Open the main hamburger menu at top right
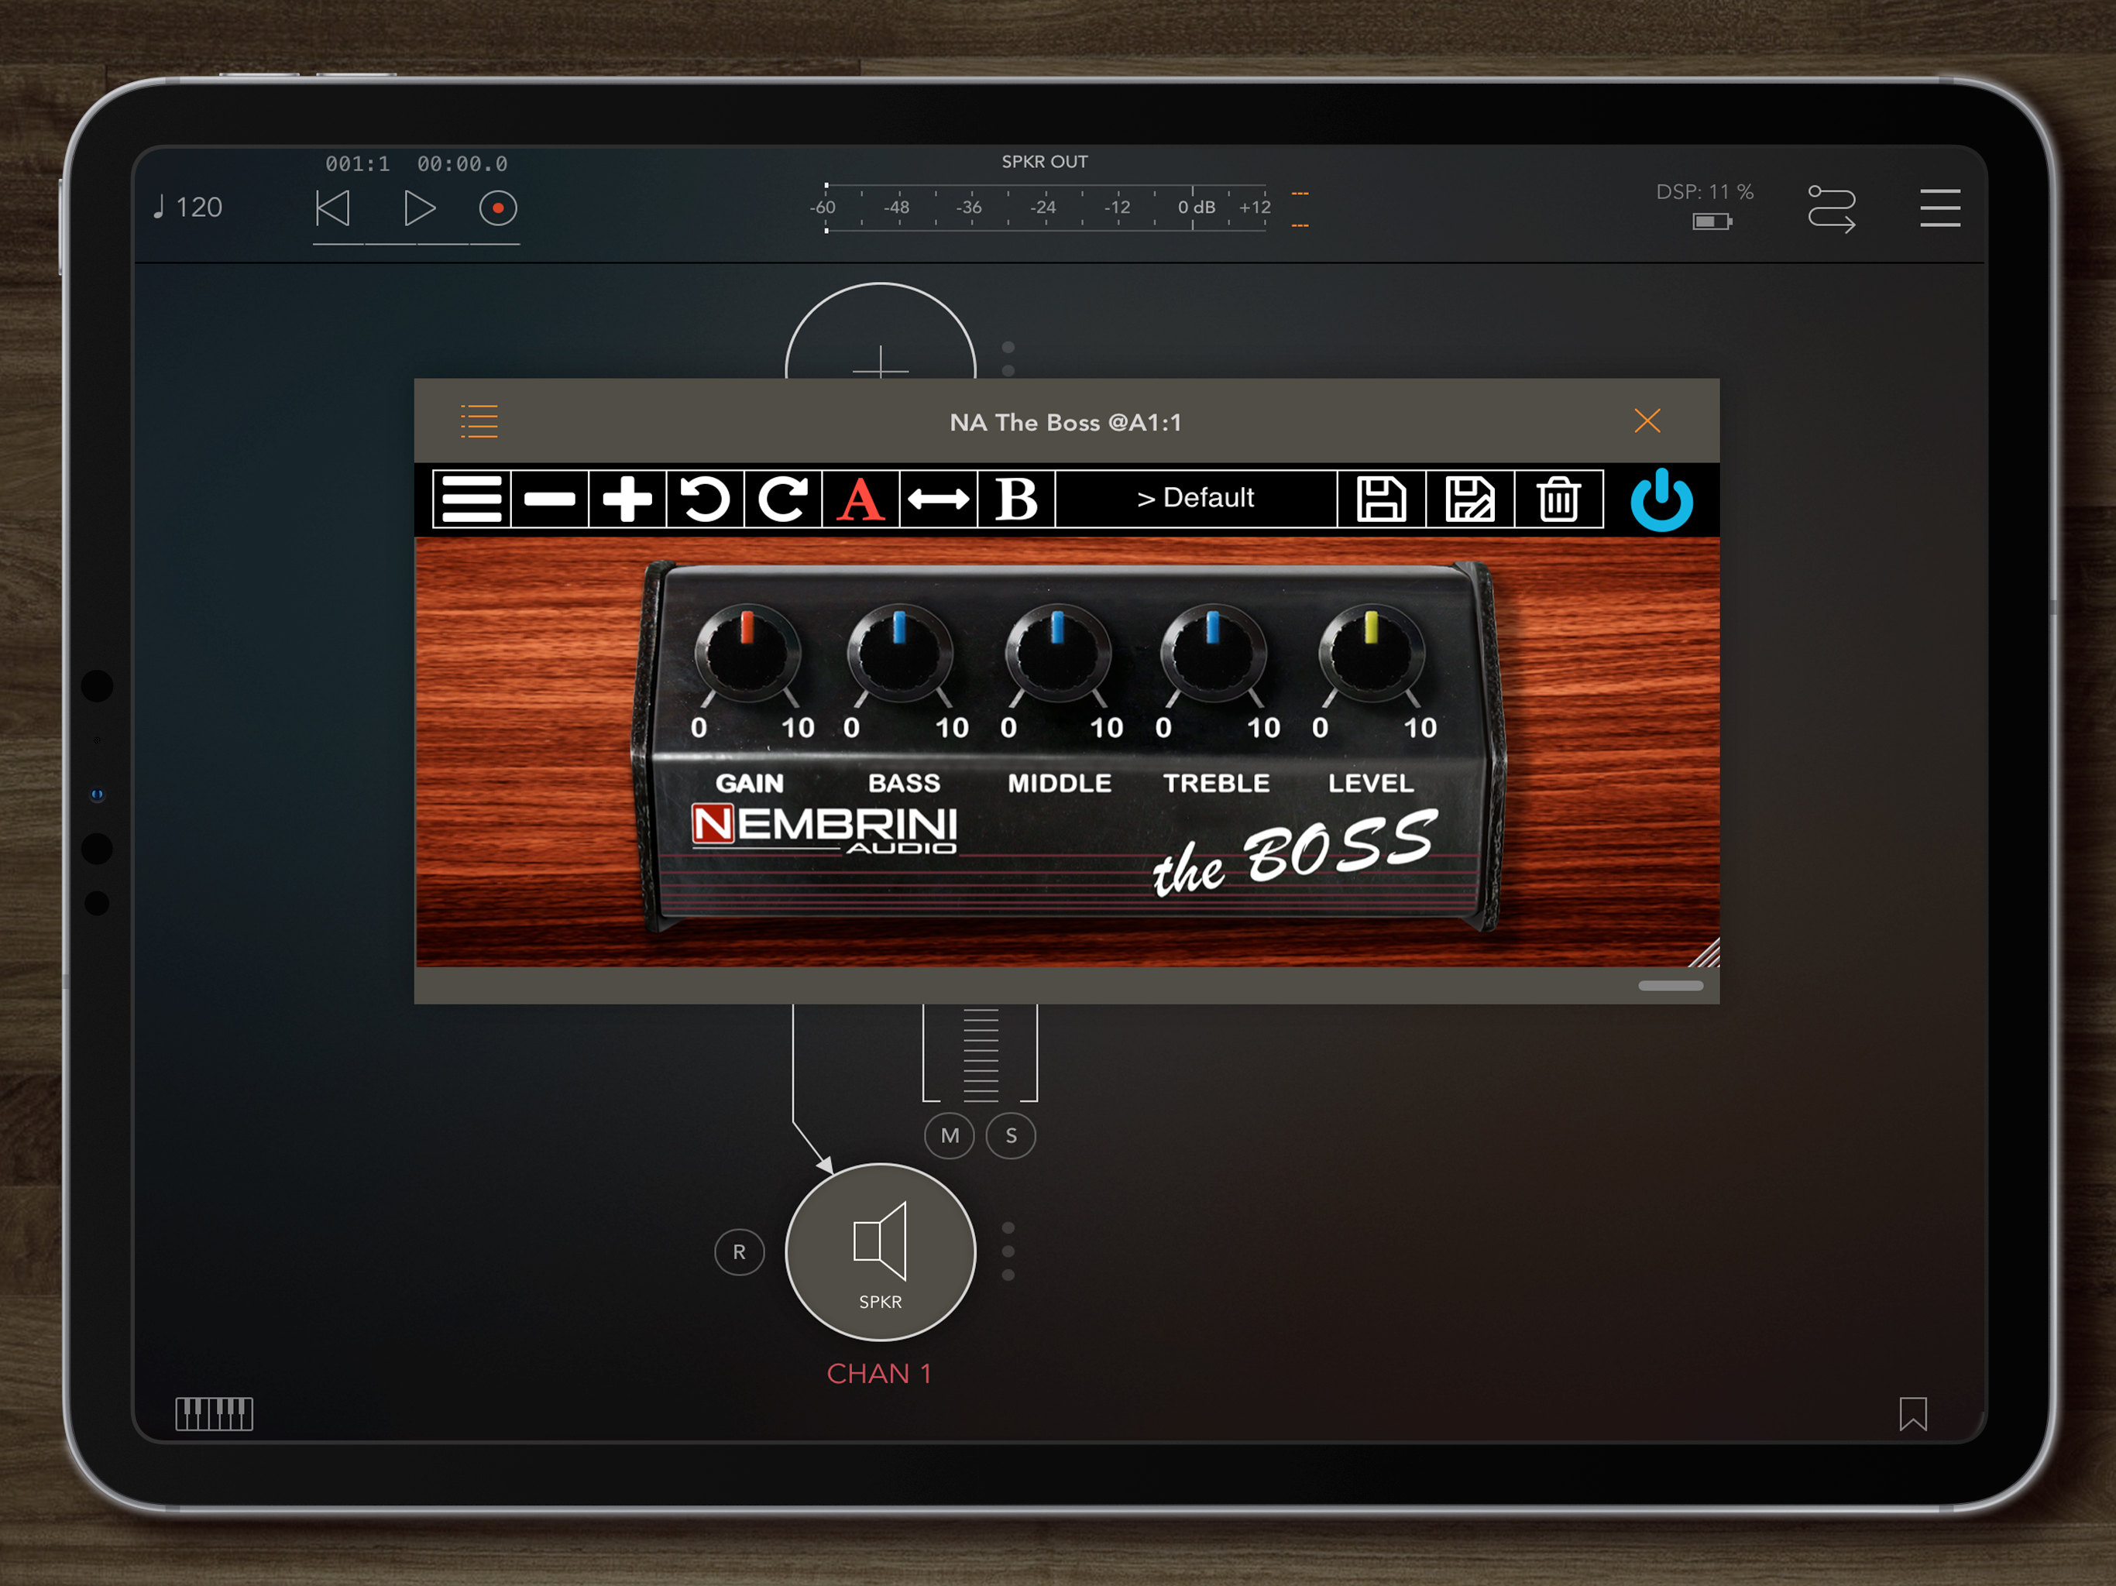This screenshot has height=1586, width=2116. pos(1939,208)
